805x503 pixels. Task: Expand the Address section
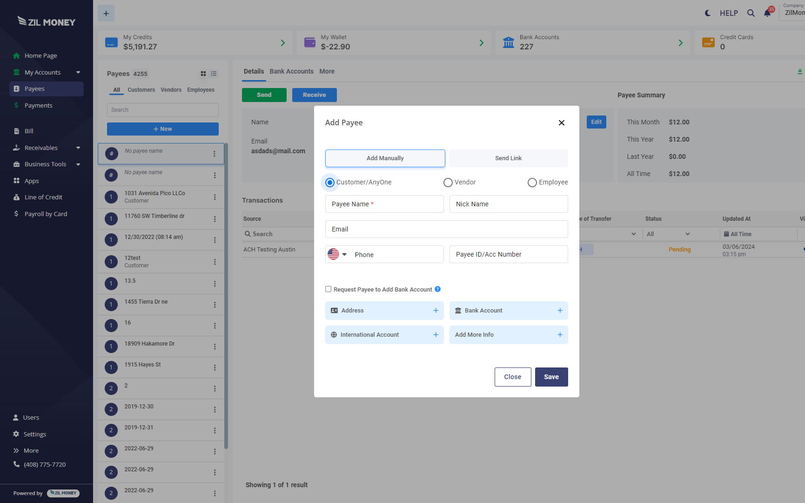(x=384, y=311)
